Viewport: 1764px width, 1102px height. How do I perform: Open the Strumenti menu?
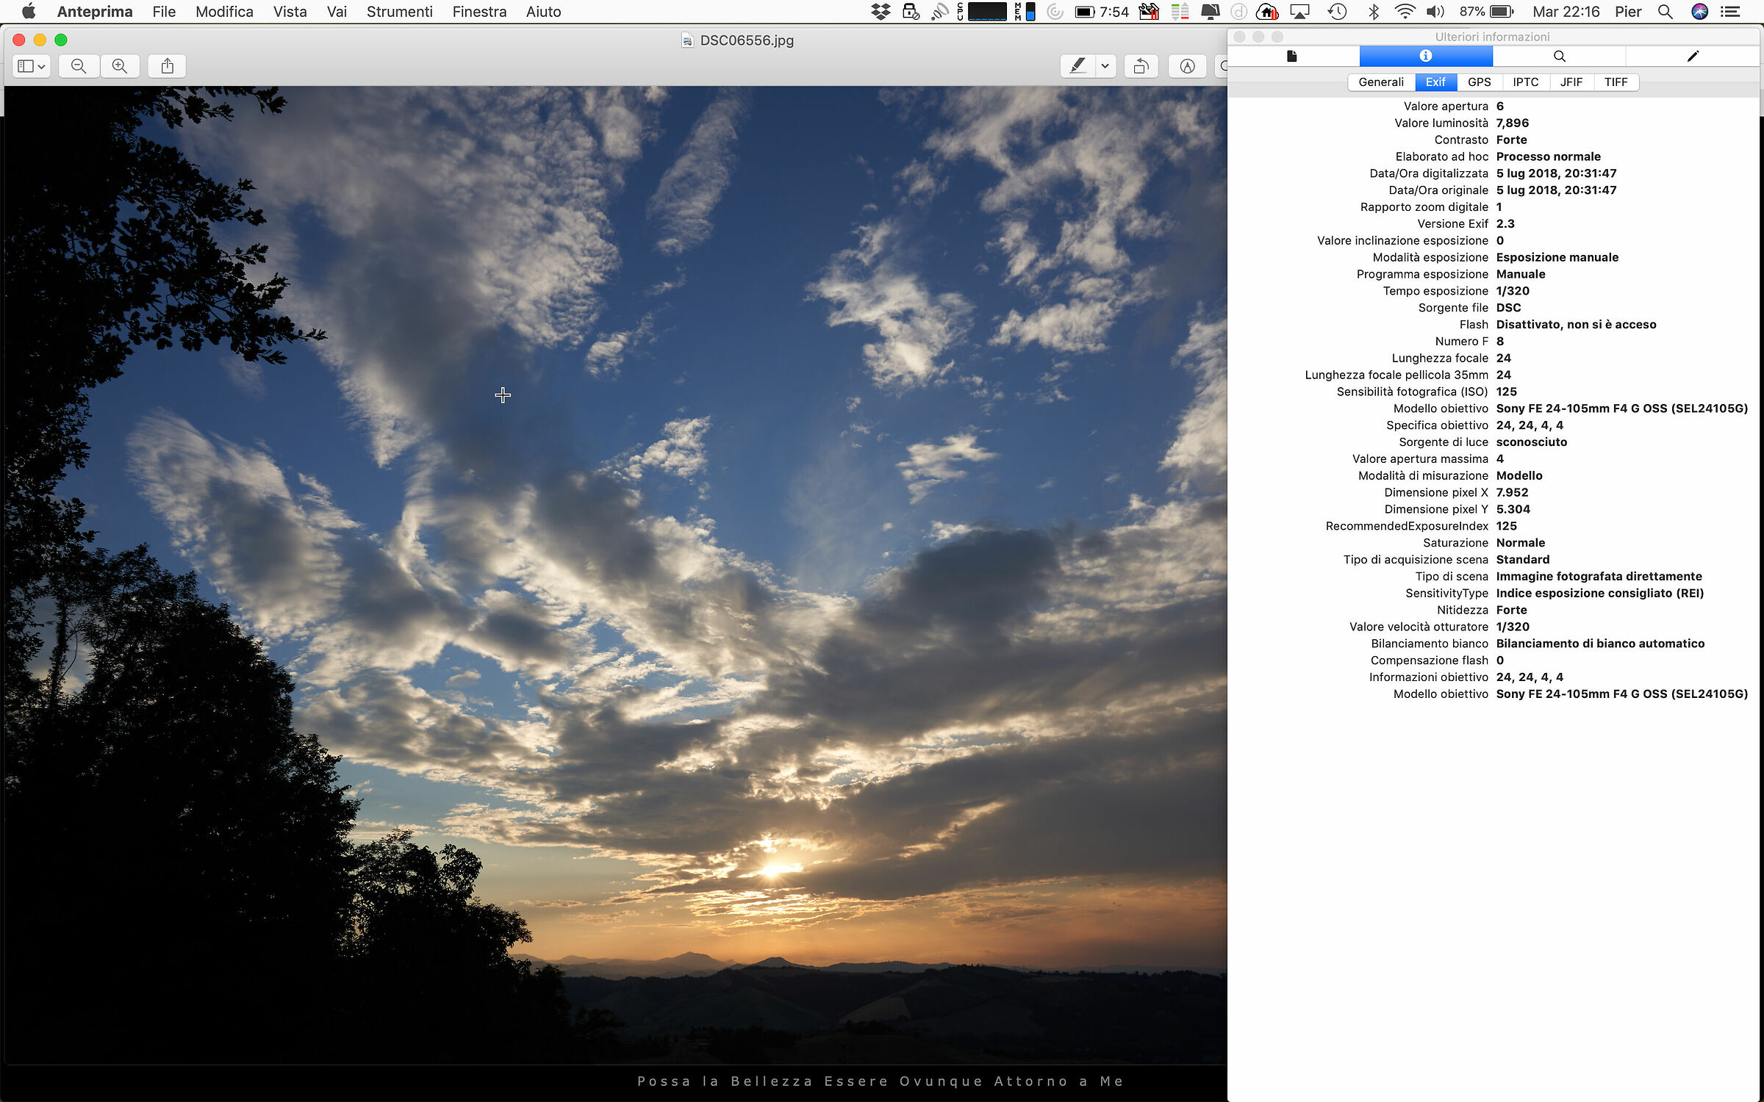pos(399,11)
